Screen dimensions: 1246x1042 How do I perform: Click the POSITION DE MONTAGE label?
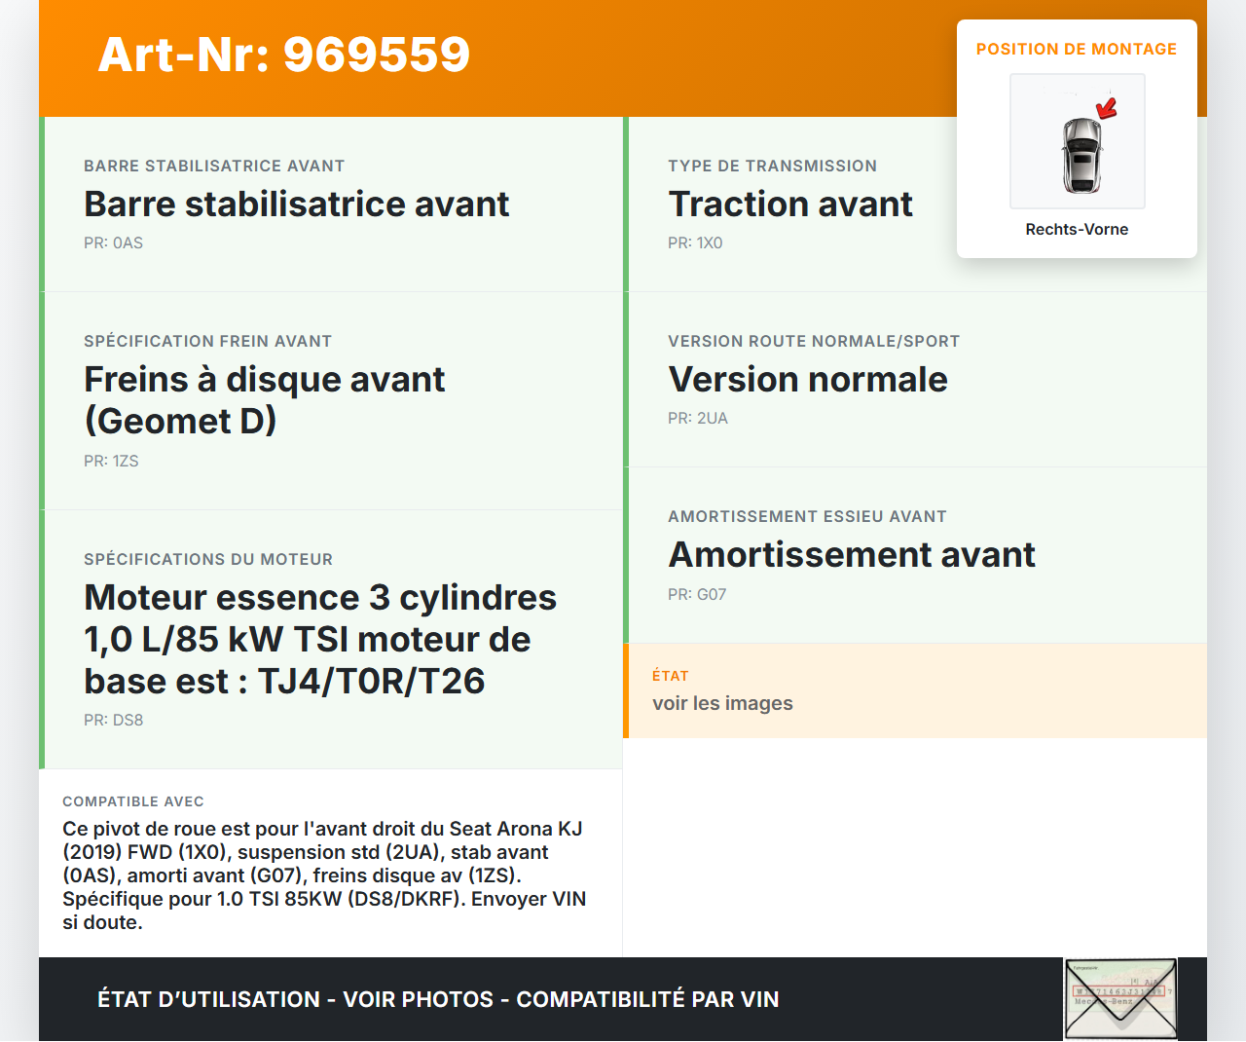1076,49
